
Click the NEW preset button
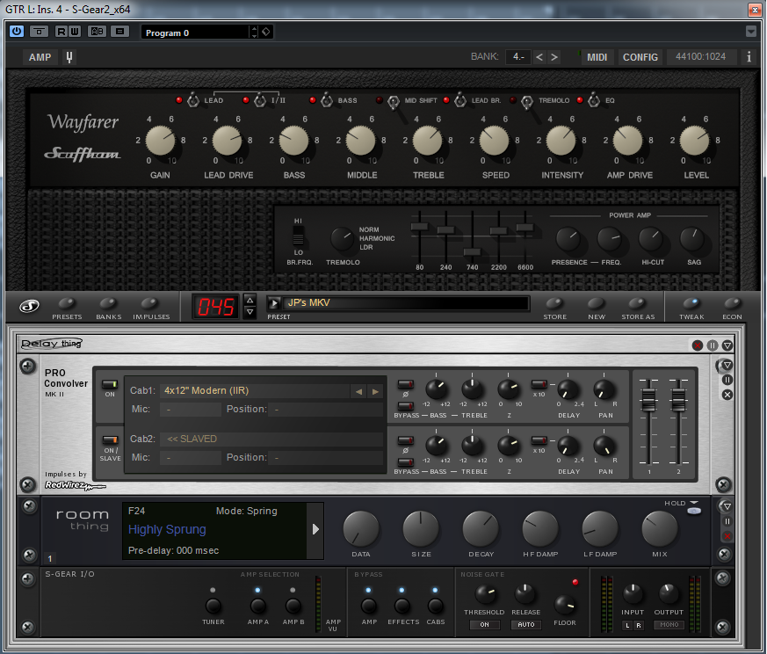(x=596, y=303)
